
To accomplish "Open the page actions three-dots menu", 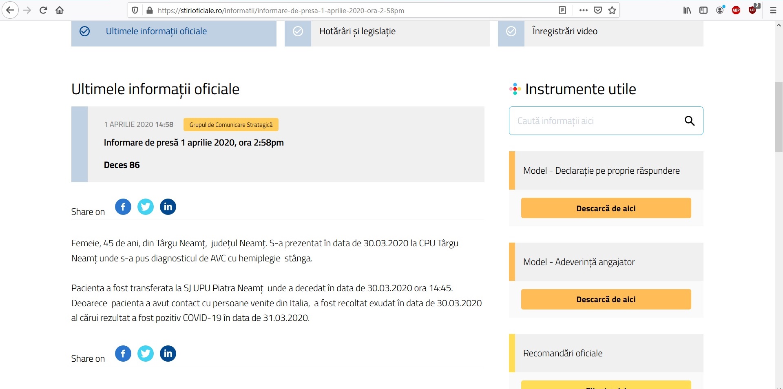I will (583, 10).
